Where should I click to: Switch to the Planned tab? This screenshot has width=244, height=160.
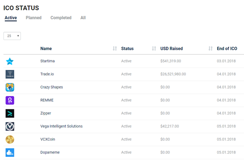(34, 18)
